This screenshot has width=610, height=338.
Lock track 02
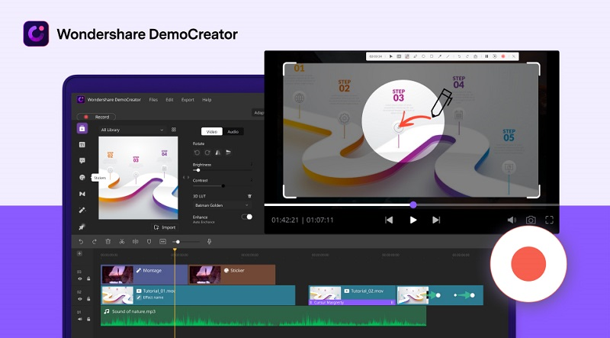pos(88,299)
